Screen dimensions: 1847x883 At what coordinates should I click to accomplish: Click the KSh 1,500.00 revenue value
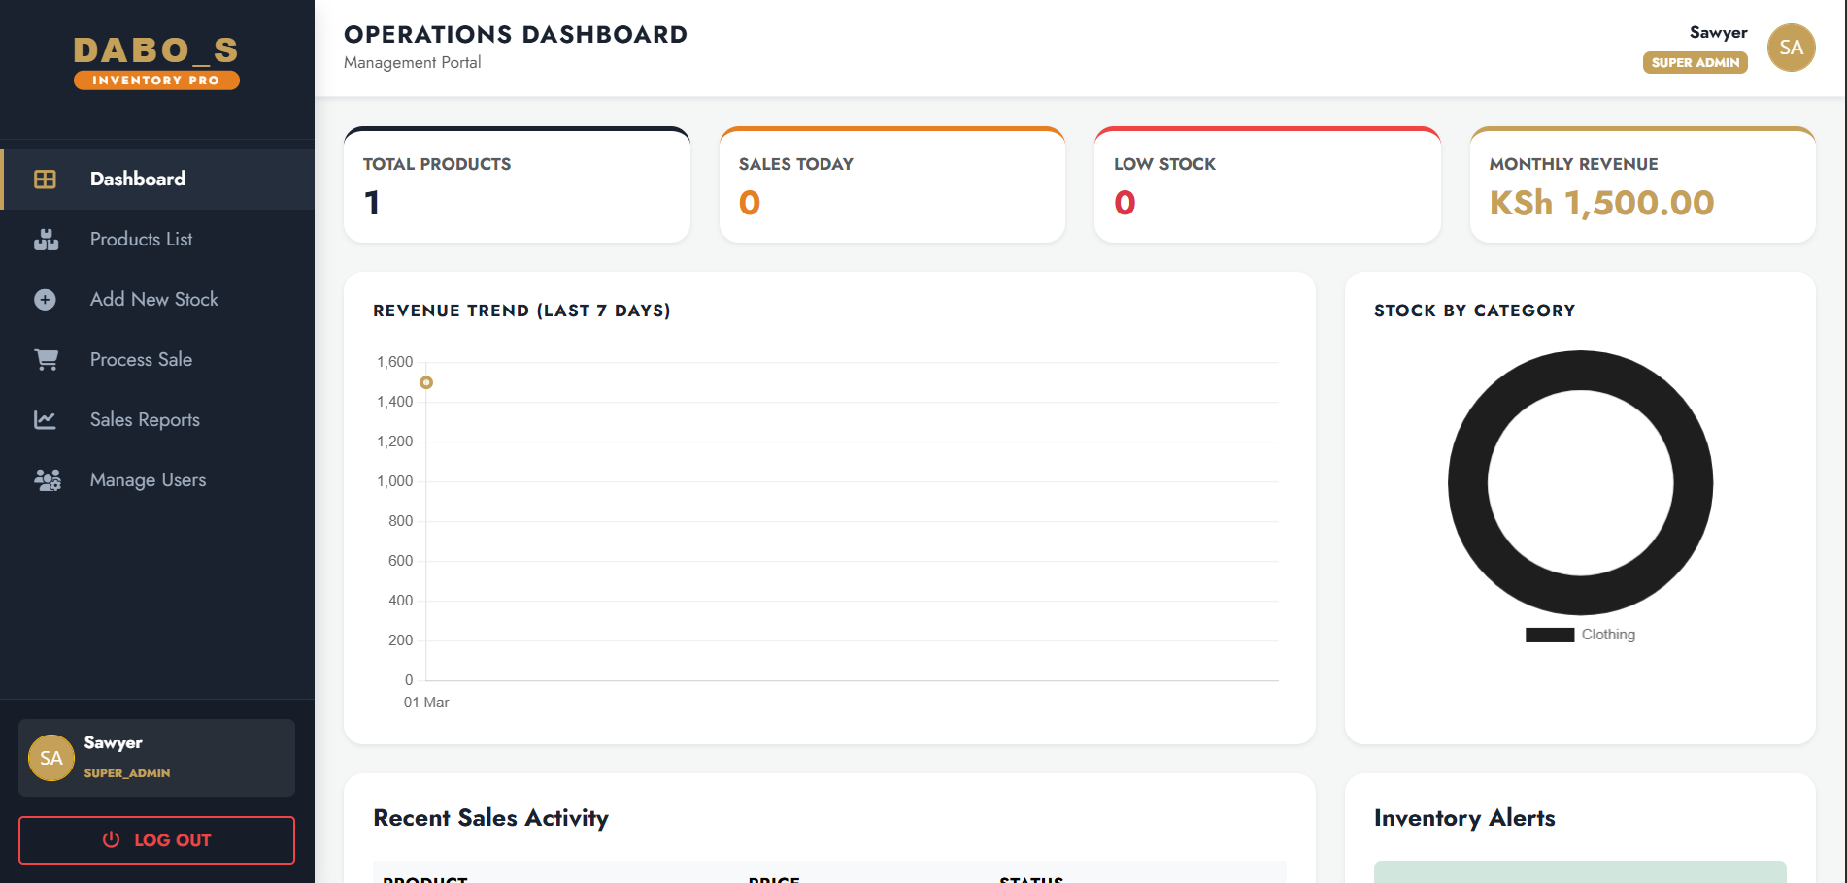[x=1601, y=204]
